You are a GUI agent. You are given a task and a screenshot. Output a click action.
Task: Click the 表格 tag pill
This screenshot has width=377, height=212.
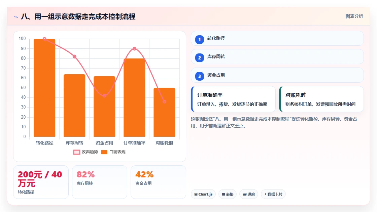click(x=228, y=194)
